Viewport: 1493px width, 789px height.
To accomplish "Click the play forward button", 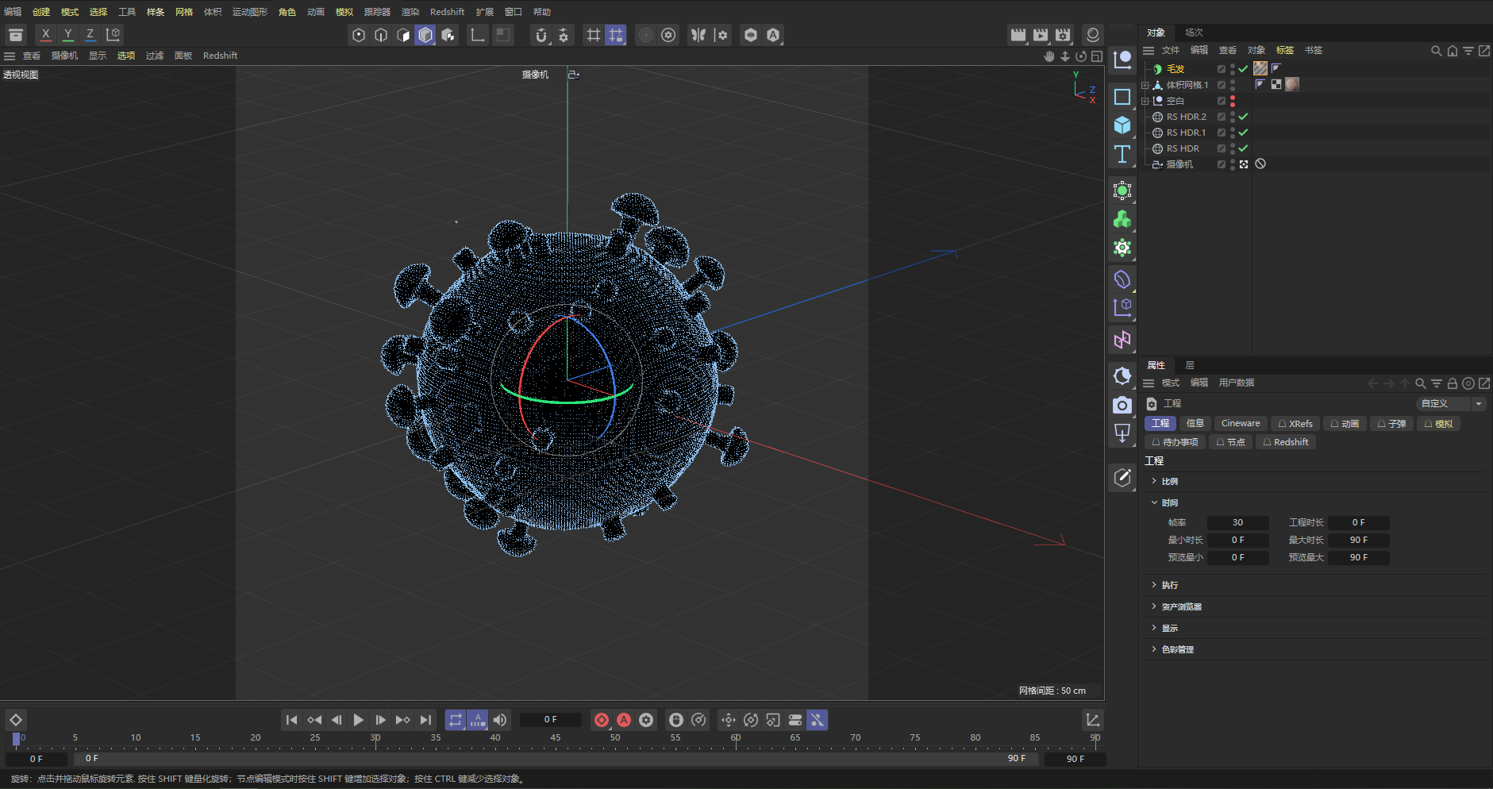I will (359, 720).
